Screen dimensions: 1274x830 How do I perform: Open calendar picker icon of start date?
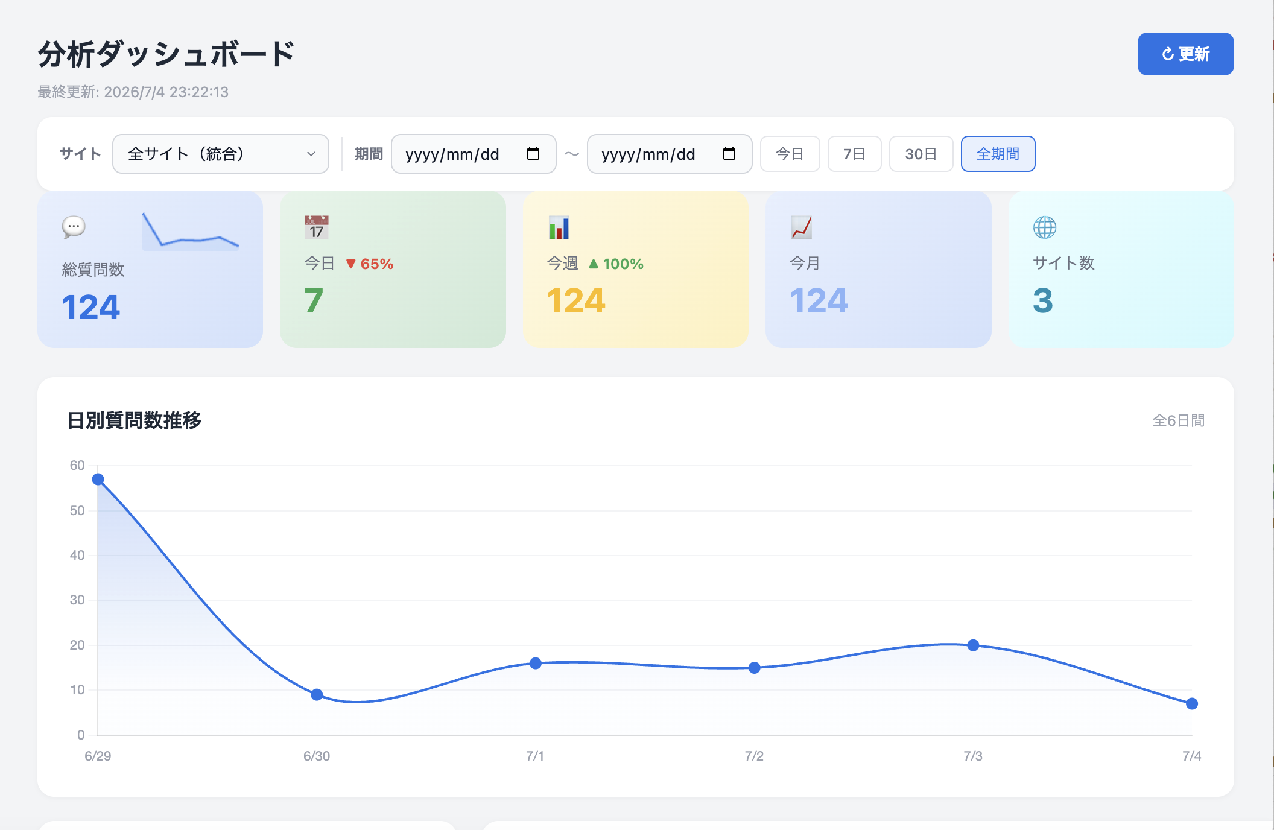tap(533, 153)
